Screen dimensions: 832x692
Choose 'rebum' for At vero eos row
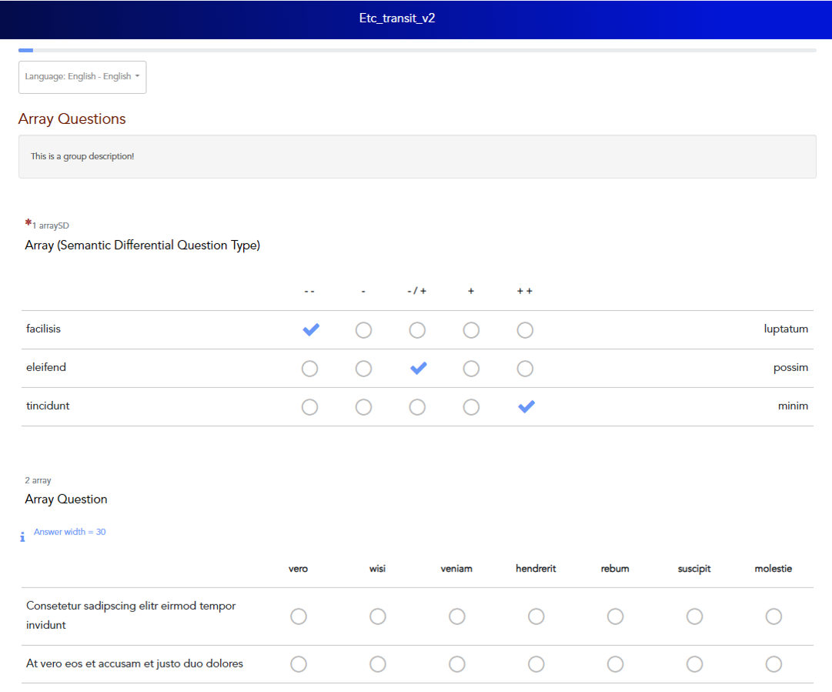tap(615, 664)
